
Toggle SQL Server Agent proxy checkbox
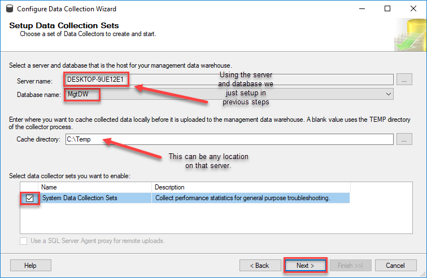23,241
